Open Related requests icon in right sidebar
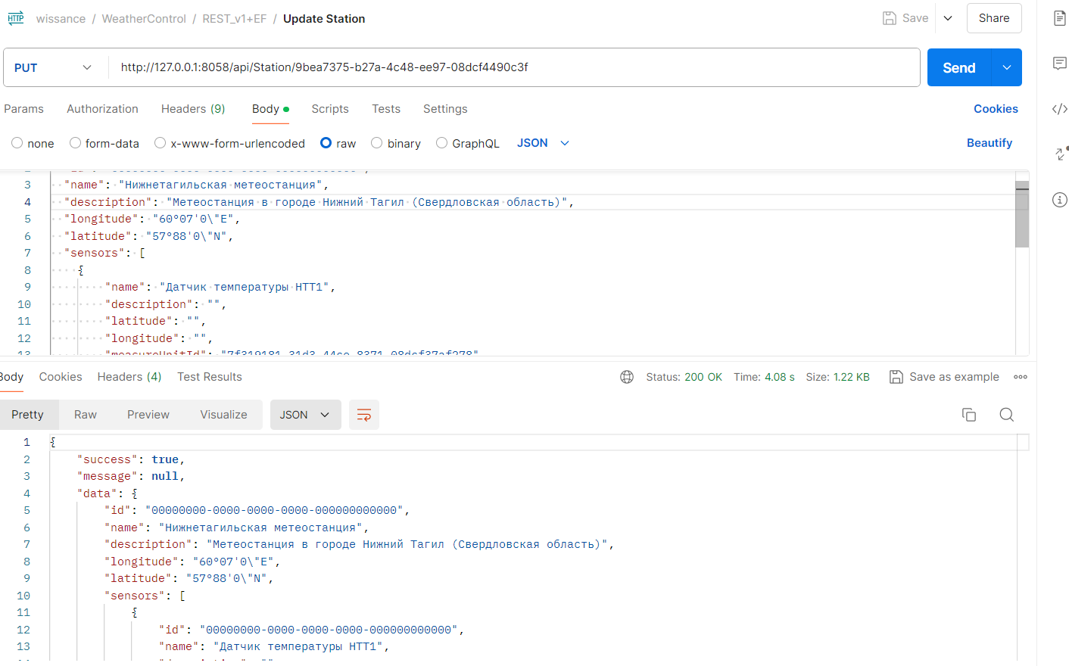 pos(1061,154)
